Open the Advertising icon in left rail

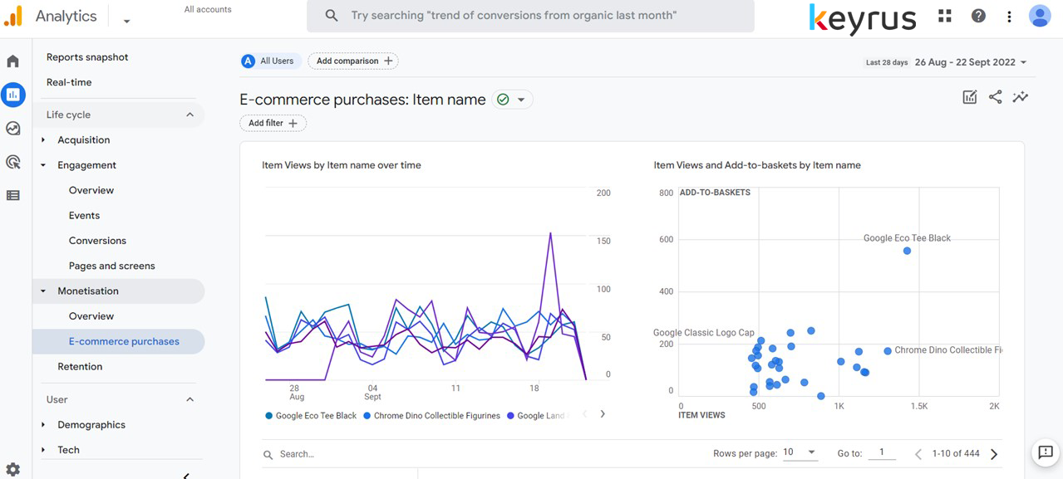click(x=12, y=162)
